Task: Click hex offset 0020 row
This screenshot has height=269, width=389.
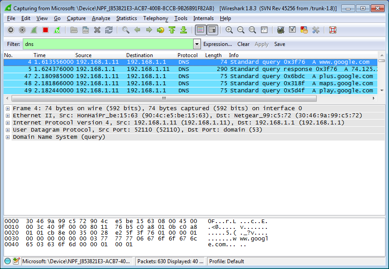Action: pos(136,233)
